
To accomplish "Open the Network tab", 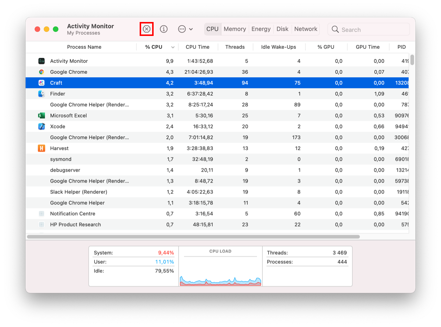I will pos(305,29).
